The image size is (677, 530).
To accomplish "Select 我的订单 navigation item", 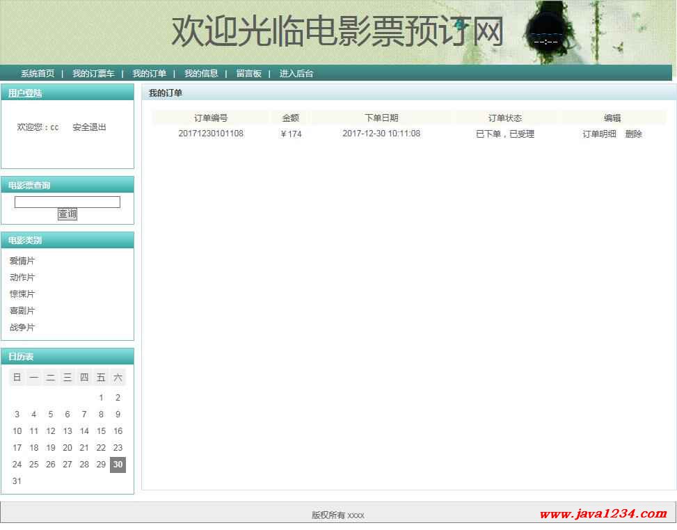I will 150,74.
